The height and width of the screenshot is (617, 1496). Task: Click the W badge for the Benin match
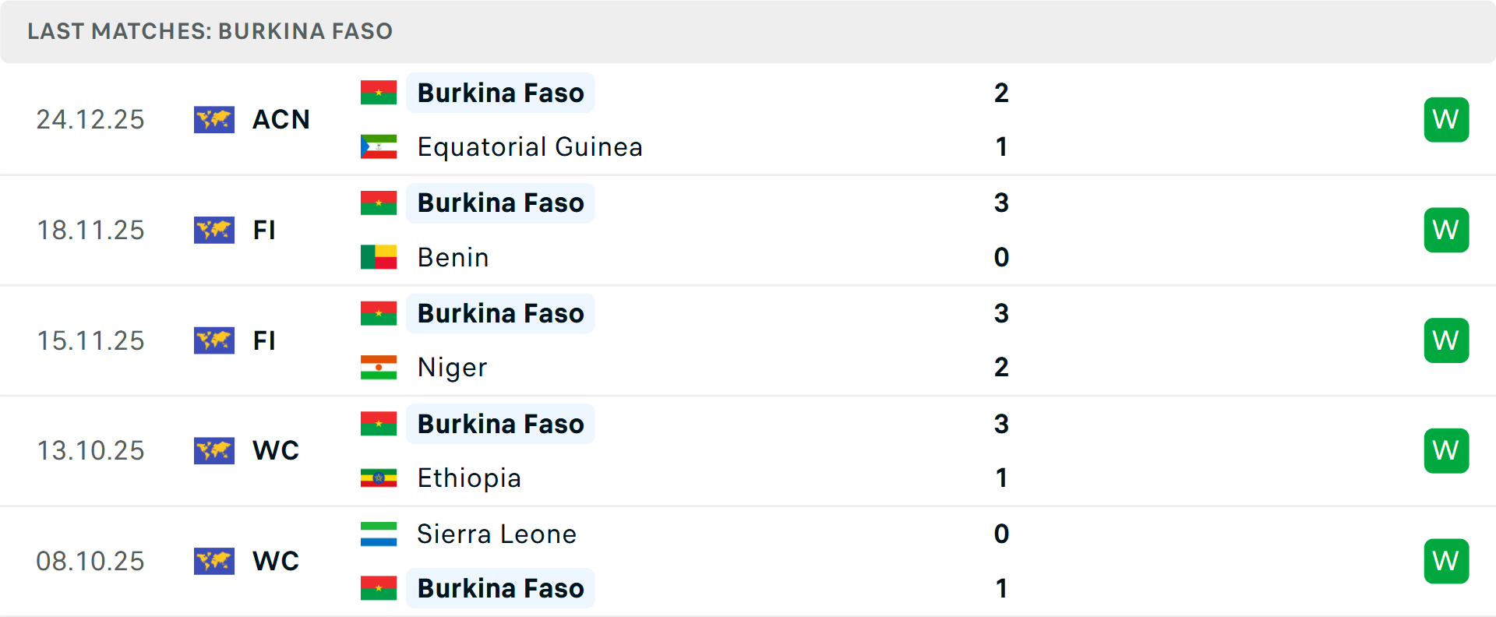[1446, 230]
